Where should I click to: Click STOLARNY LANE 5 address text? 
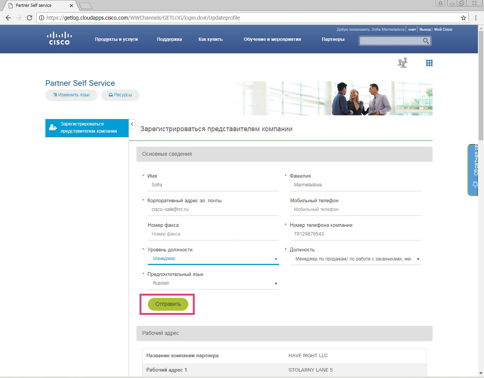pos(310,370)
